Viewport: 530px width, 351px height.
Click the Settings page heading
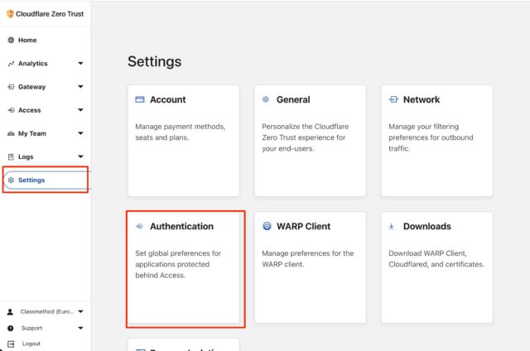click(155, 61)
